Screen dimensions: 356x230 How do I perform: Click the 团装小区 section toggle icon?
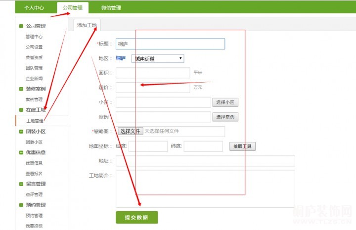coord(21,132)
